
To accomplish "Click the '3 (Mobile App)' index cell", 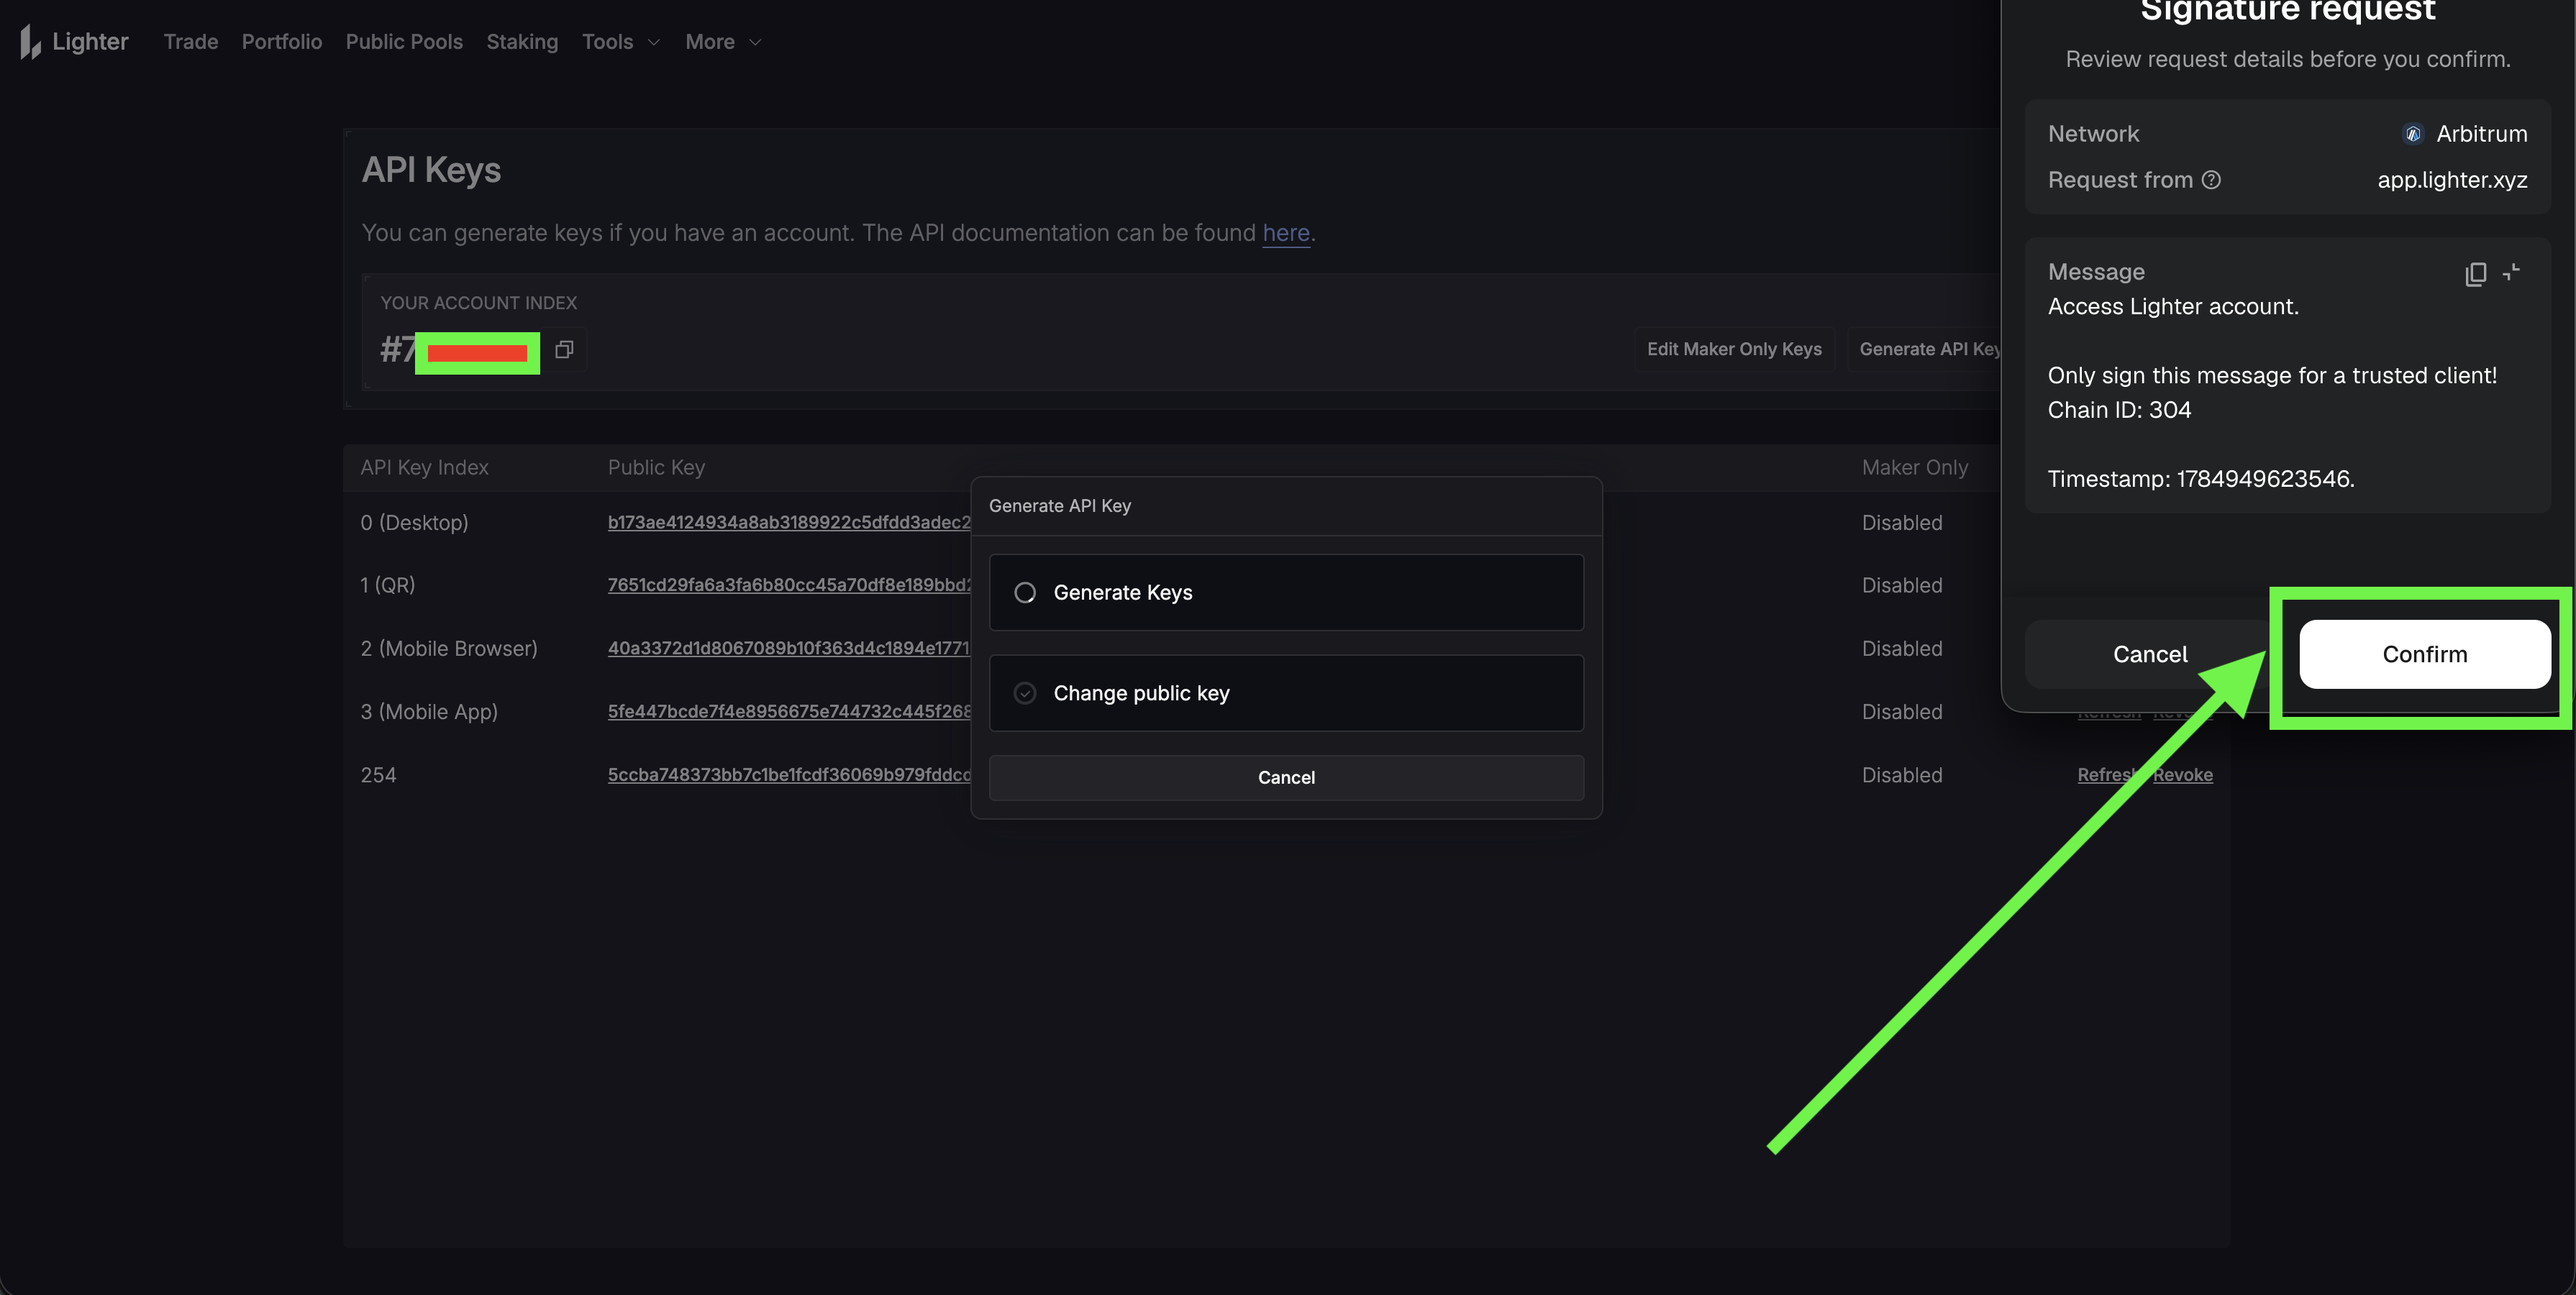I will point(429,711).
